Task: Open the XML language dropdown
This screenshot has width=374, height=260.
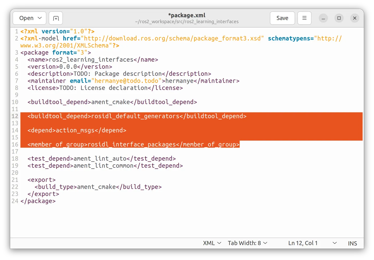Action: point(212,243)
